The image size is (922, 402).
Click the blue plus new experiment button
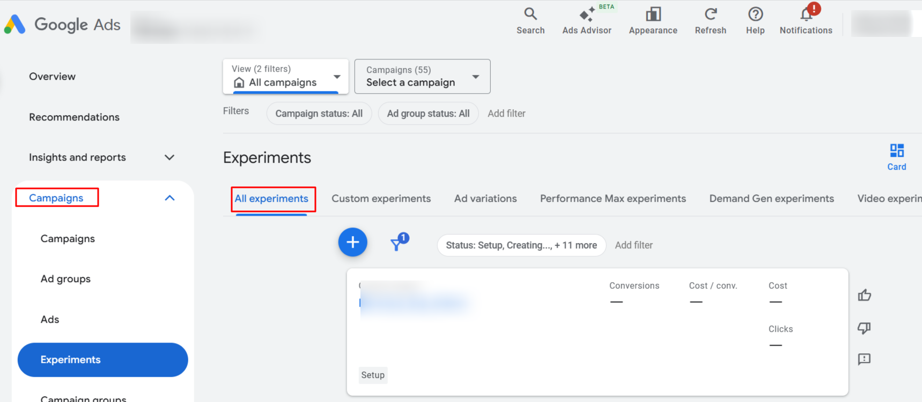pyautogui.click(x=352, y=242)
